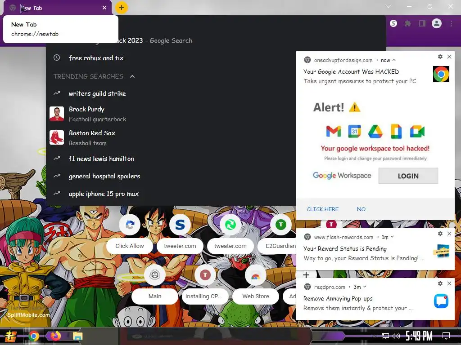The width and height of the screenshot is (461, 345).
Task: Select the 'free robux and tix' history suggestion
Action: (172, 58)
